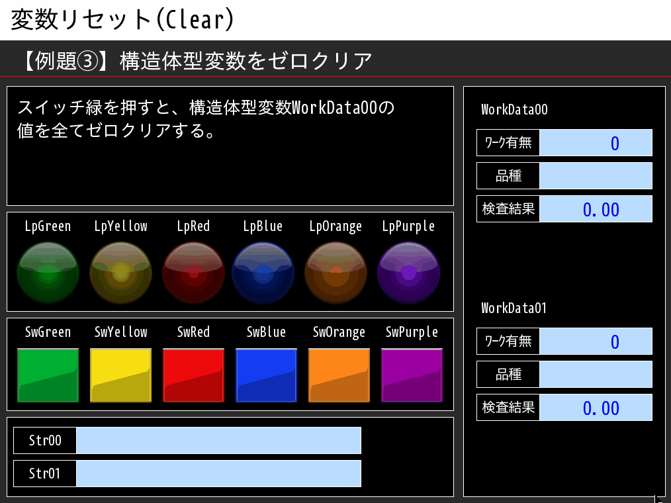Edit WorkData00 品種 field

(x=596, y=175)
